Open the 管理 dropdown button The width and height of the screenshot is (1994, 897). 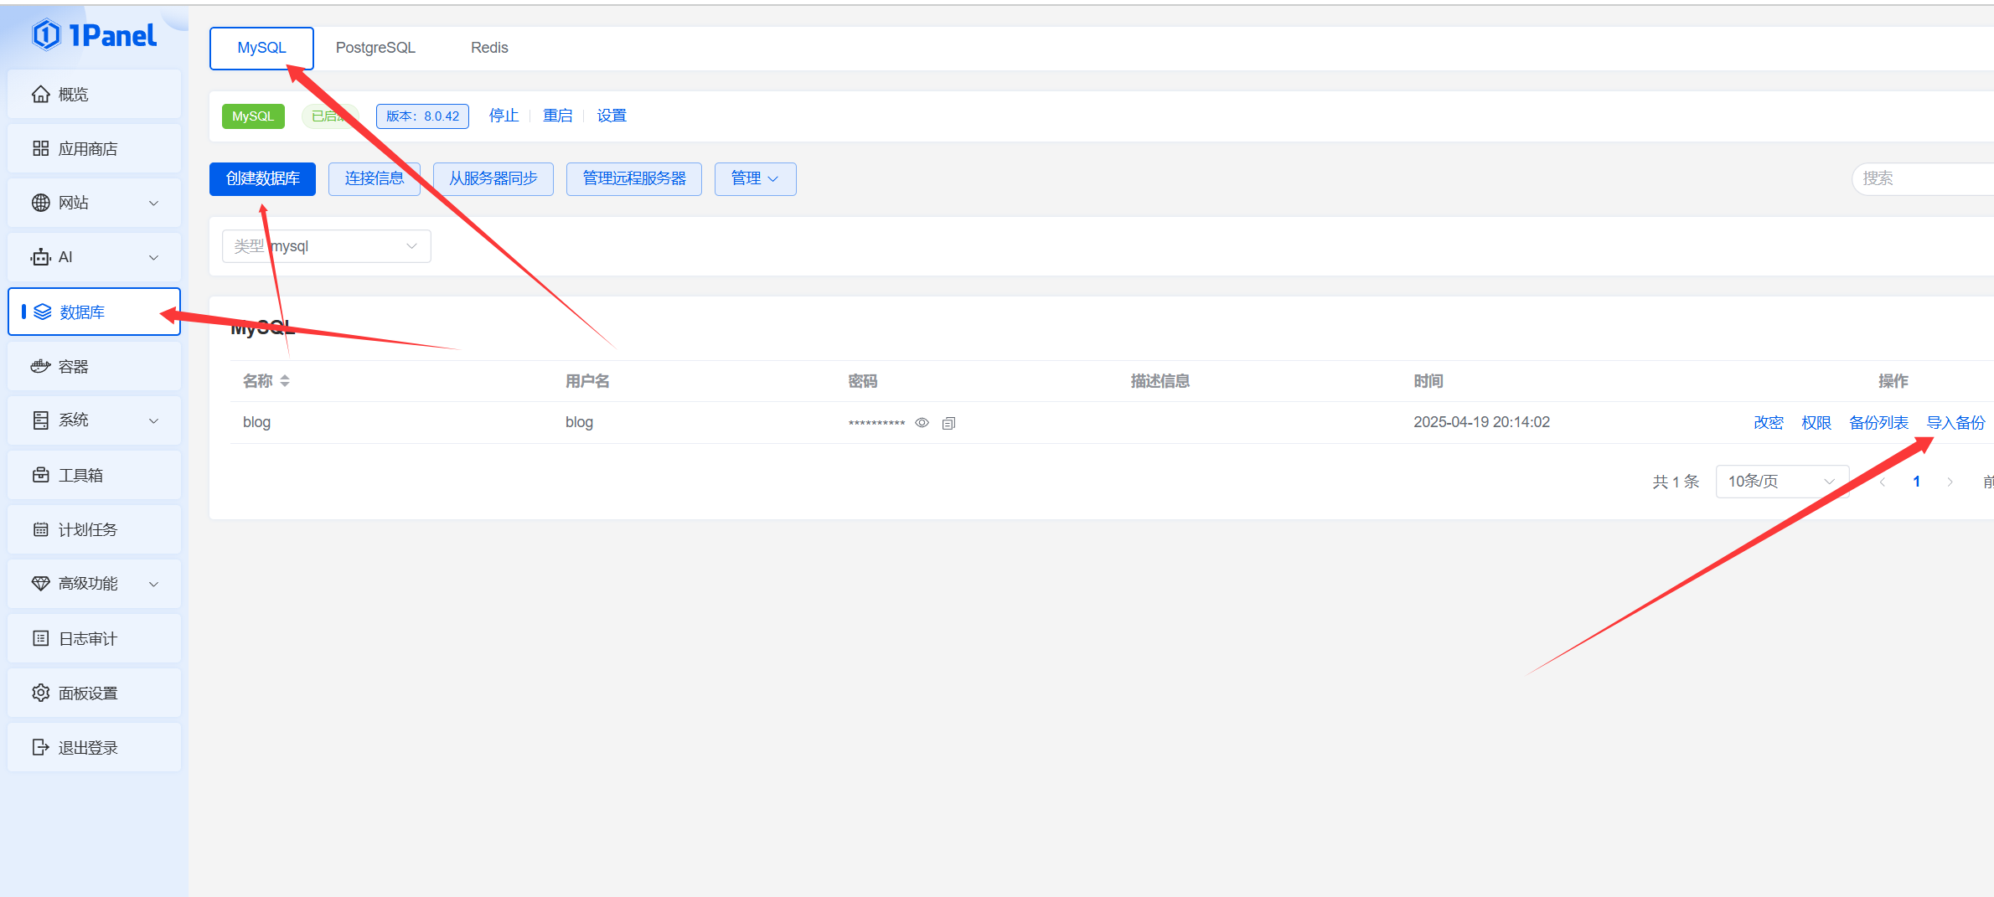click(x=755, y=178)
